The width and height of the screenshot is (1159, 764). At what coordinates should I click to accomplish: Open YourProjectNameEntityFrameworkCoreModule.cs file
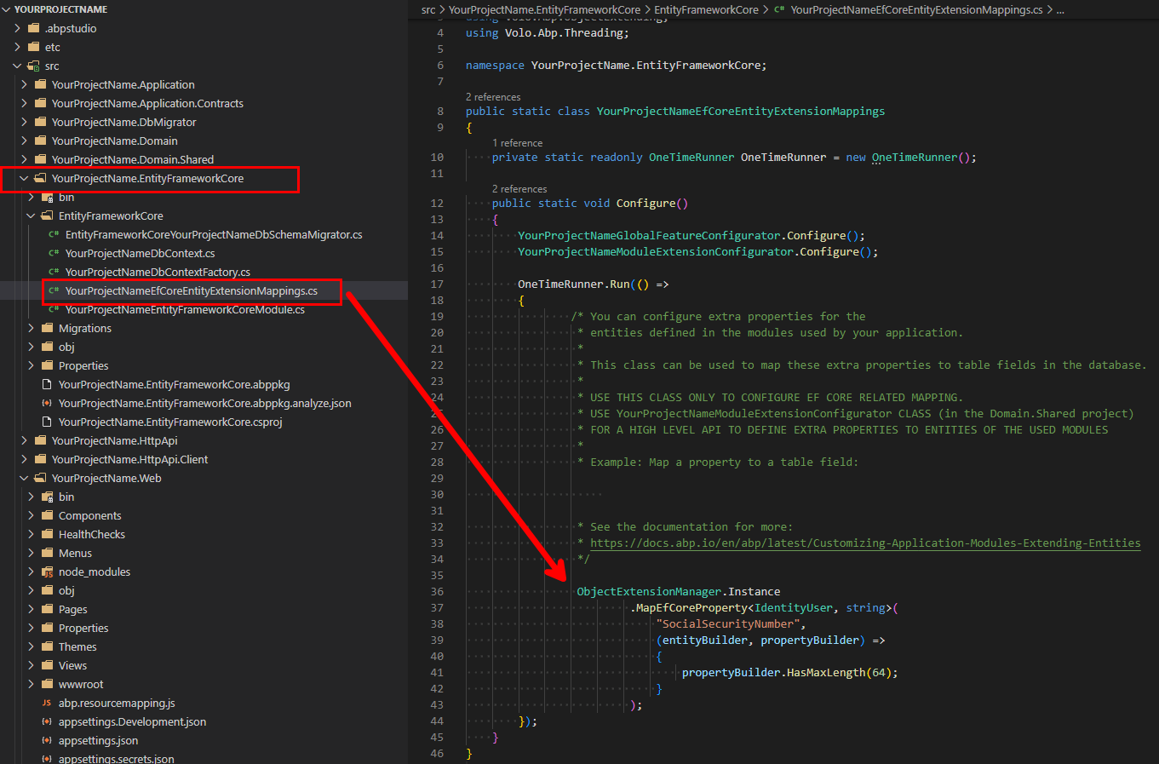point(185,310)
